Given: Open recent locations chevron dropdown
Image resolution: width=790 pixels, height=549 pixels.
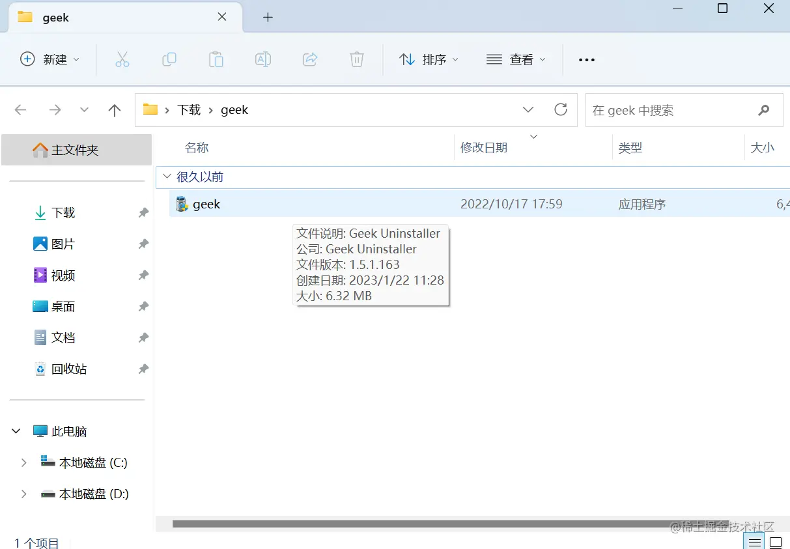Looking at the screenshot, I should (84, 110).
